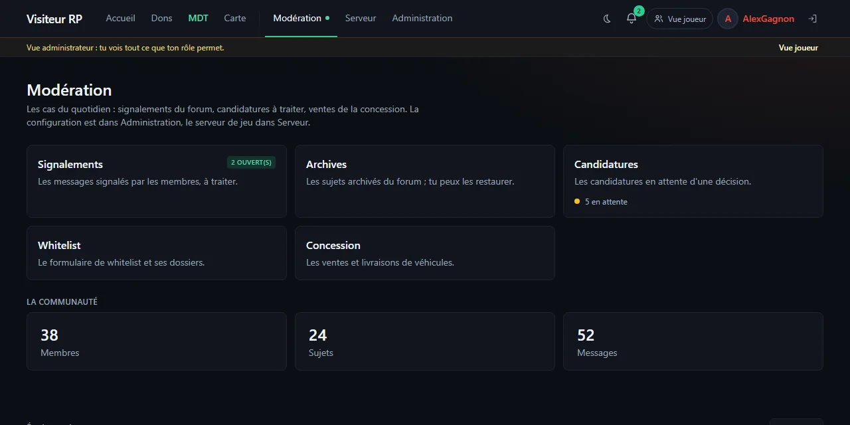Open the Candidatures card
Viewport: 850px width, 425px height.
(x=693, y=181)
